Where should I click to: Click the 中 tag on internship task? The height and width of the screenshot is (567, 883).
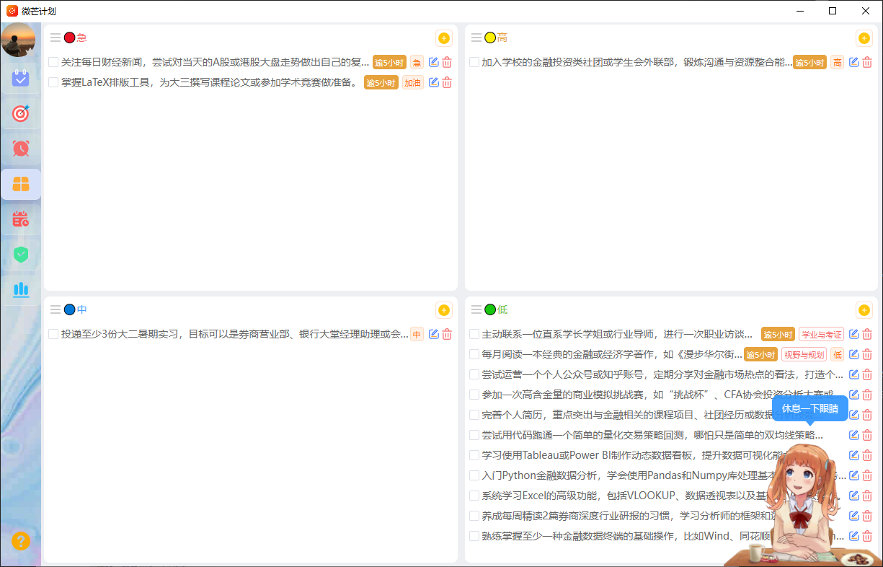click(x=417, y=335)
